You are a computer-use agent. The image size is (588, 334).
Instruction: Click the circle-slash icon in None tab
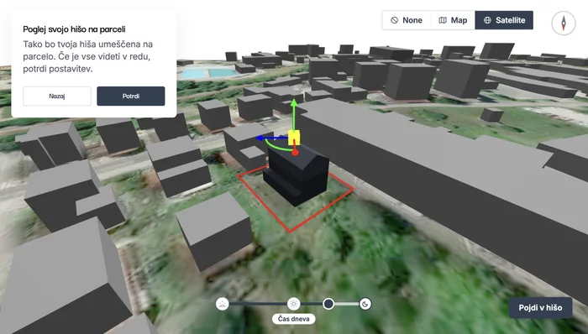(x=395, y=20)
